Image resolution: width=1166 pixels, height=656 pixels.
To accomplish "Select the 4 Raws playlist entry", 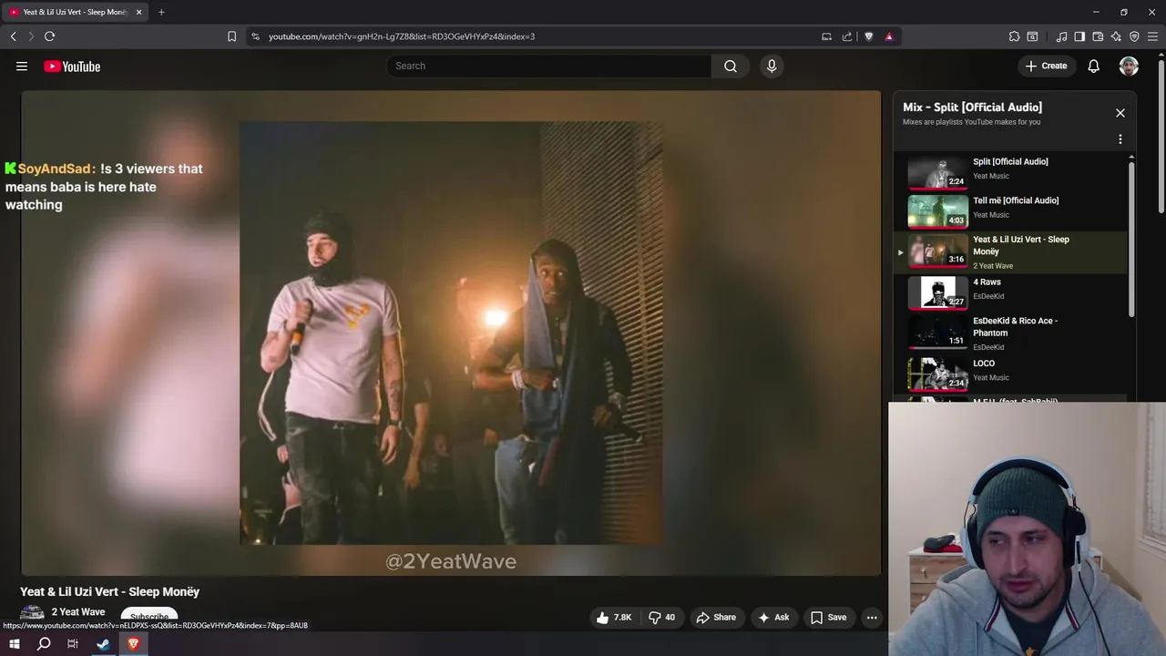I will click(x=1010, y=292).
